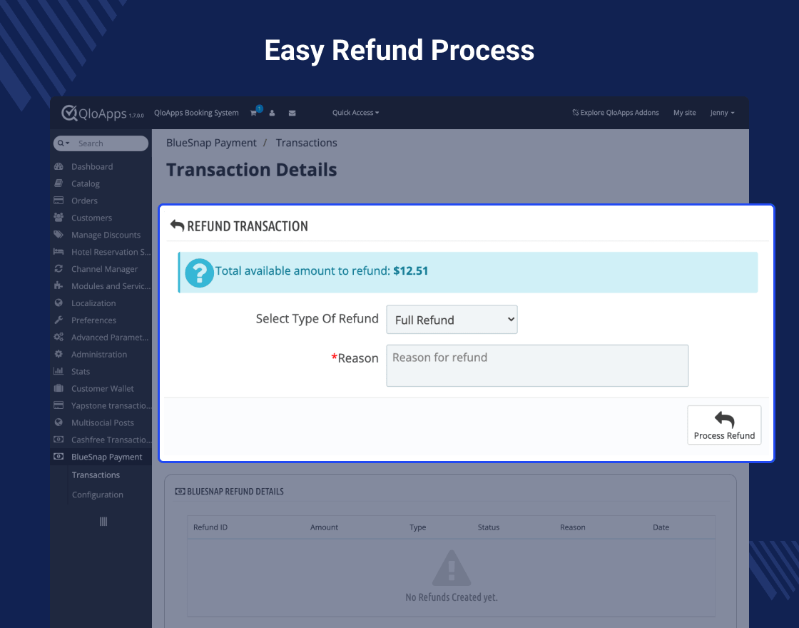Click the Channel Manager refresh icon
The height and width of the screenshot is (628, 799).
point(58,268)
